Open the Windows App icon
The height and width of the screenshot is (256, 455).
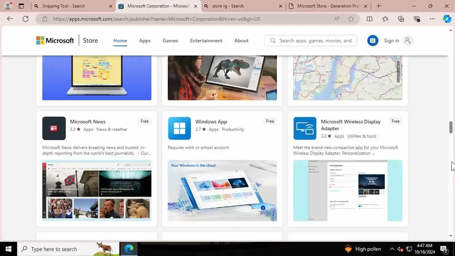pos(180,128)
